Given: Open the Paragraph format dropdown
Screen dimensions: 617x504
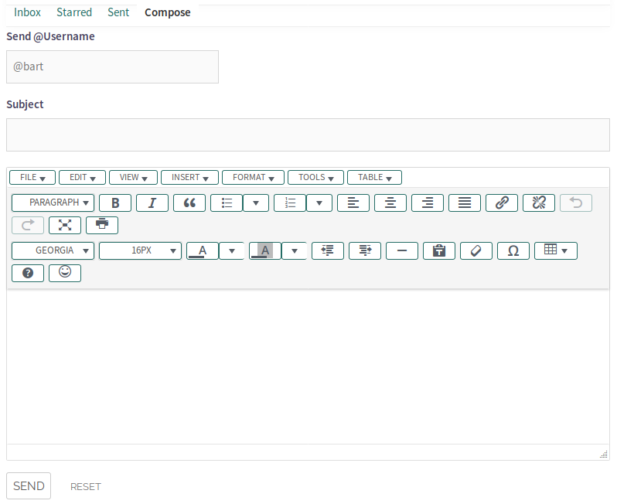Looking at the screenshot, I should [x=53, y=203].
